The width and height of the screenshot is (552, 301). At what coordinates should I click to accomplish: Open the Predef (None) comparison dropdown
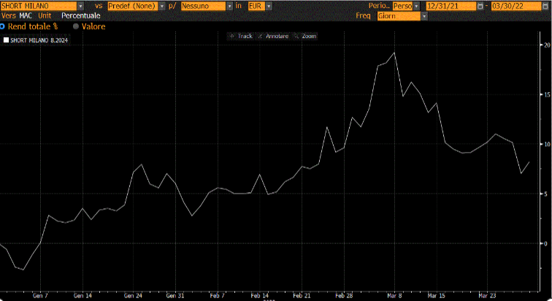(x=161, y=6)
